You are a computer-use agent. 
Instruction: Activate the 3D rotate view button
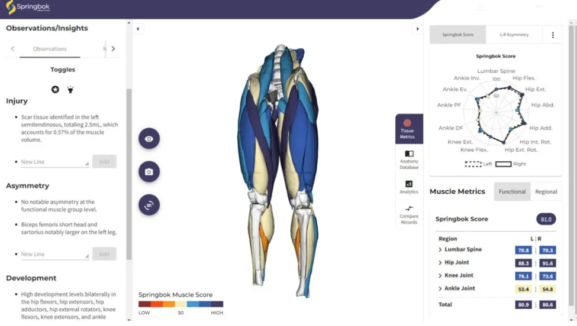(149, 204)
